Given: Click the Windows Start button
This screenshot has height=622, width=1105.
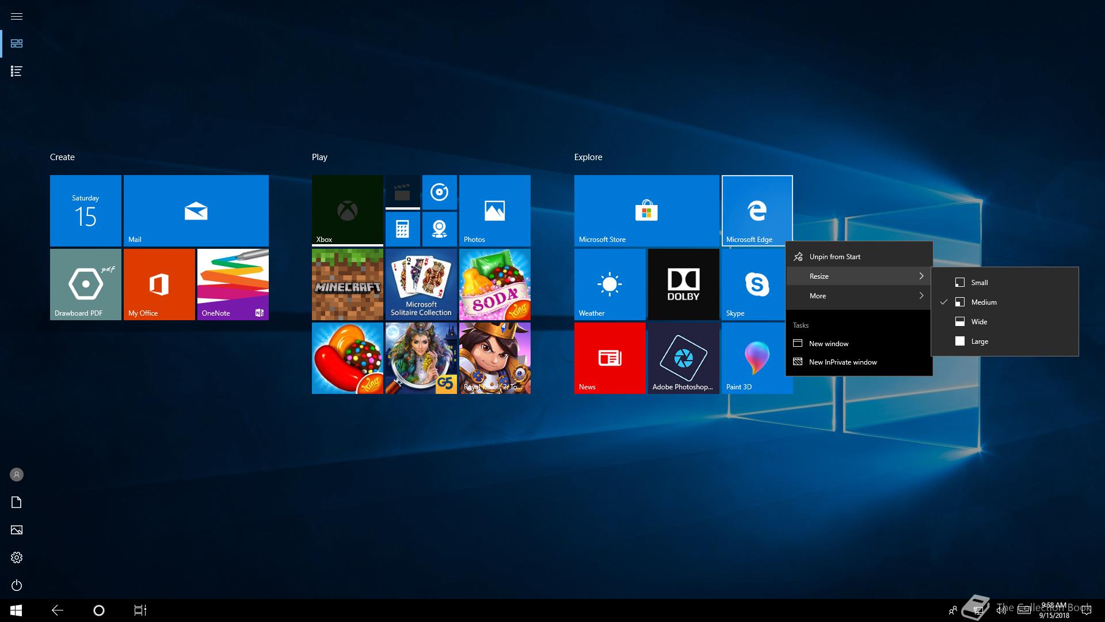Looking at the screenshot, I should [x=16, y=610].
